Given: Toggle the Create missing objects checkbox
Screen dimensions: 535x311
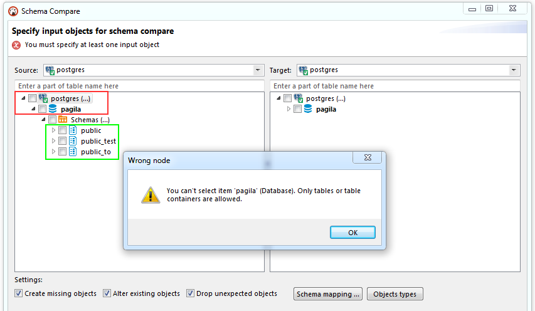Looking at the screenshot, I should (19, 293).
